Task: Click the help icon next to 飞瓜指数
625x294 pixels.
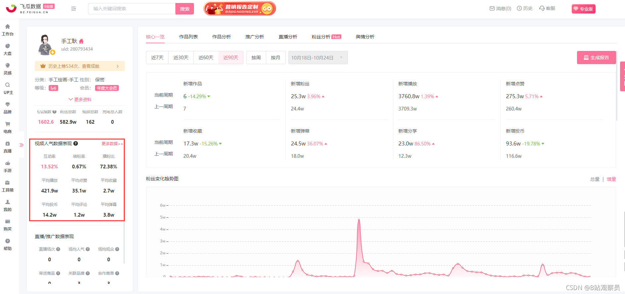Action: click(54, 112)
